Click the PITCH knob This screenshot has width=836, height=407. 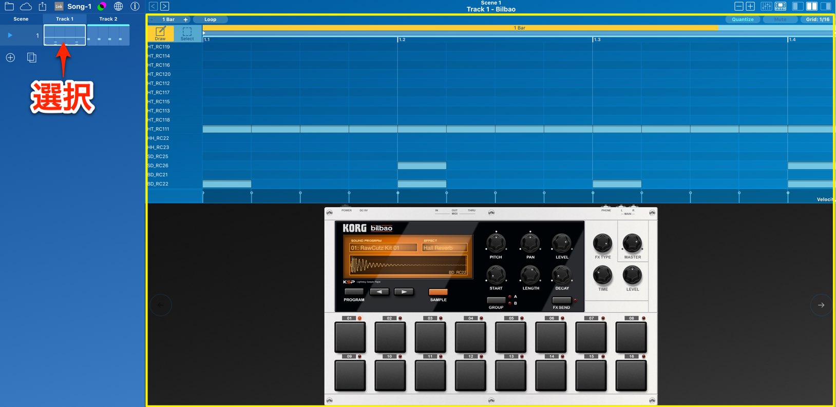(x=496, y=243)
